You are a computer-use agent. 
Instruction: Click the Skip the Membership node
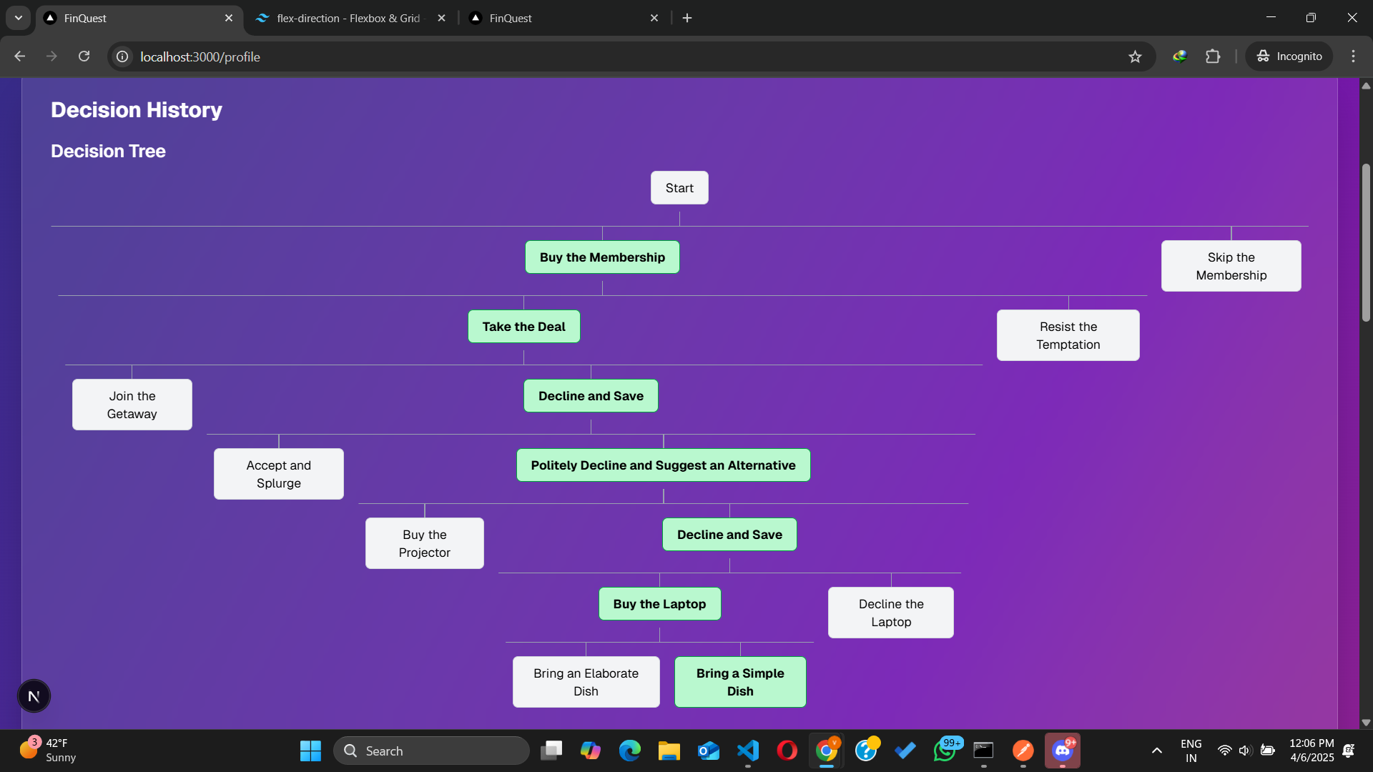point(1231,266)
